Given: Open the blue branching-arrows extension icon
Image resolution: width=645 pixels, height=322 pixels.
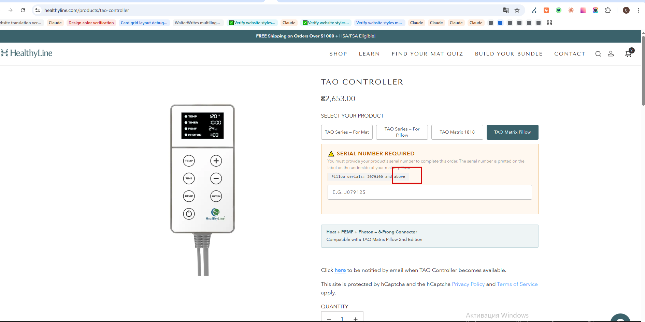Looking at the screenshot, I should [534, 10].
